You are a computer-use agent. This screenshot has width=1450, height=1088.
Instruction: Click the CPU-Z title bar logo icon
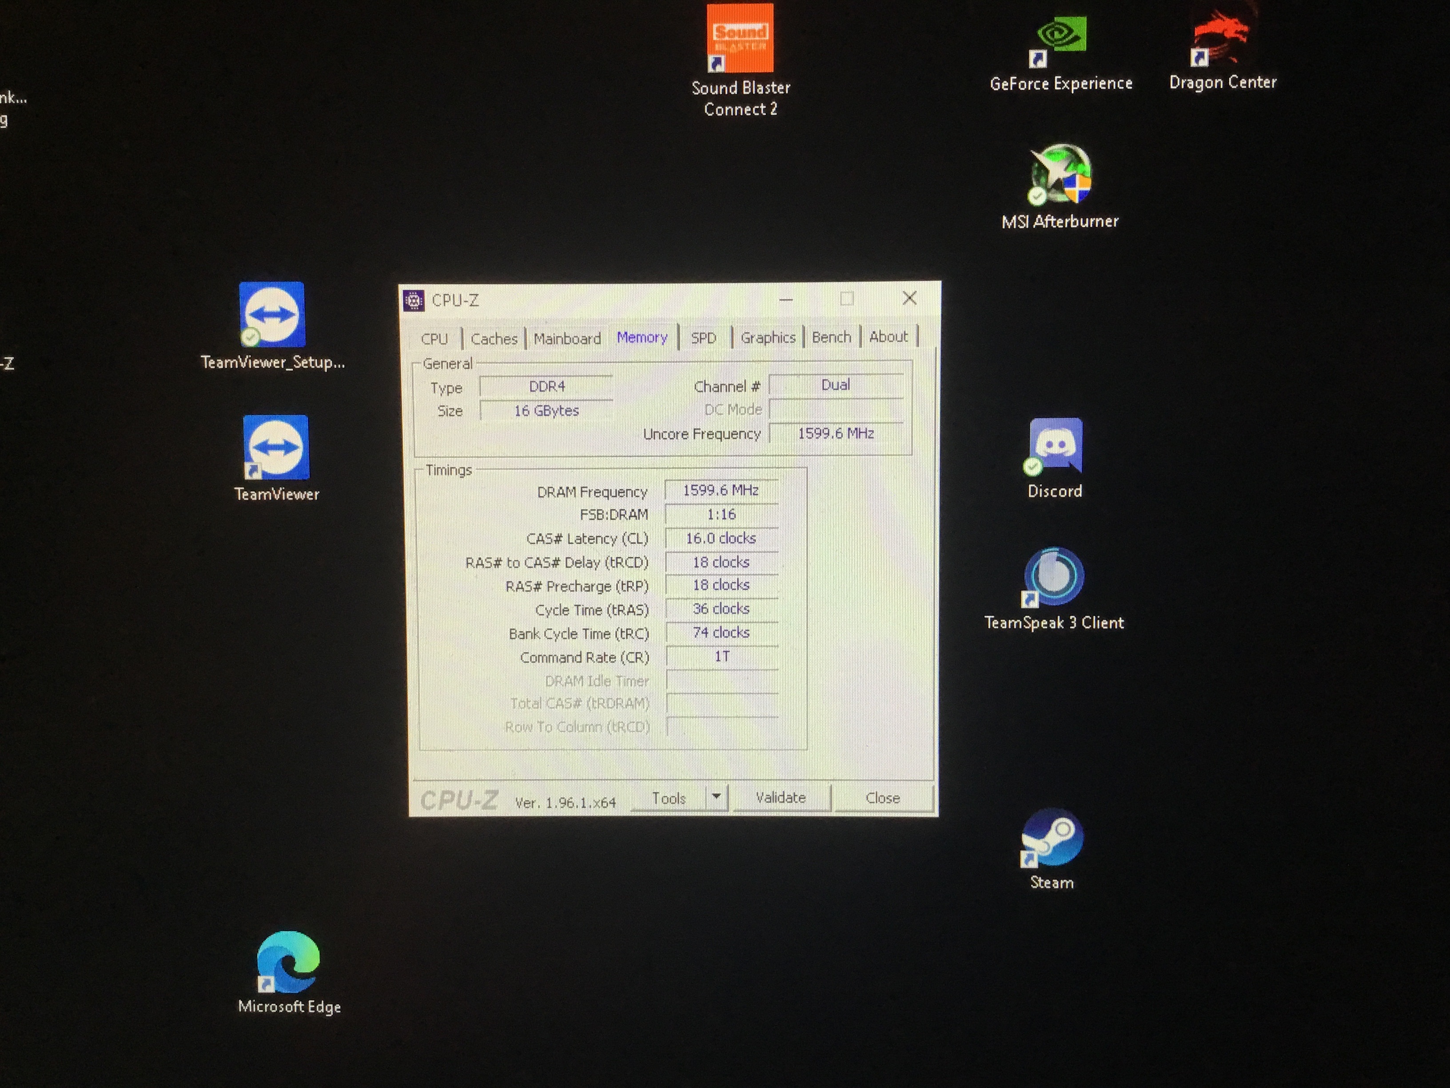click(x=414, y=300)
